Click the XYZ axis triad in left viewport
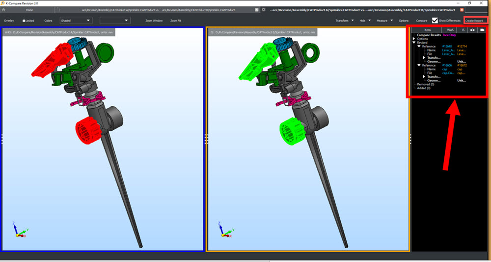Viewport: 491px width, 262px height. 20,231
